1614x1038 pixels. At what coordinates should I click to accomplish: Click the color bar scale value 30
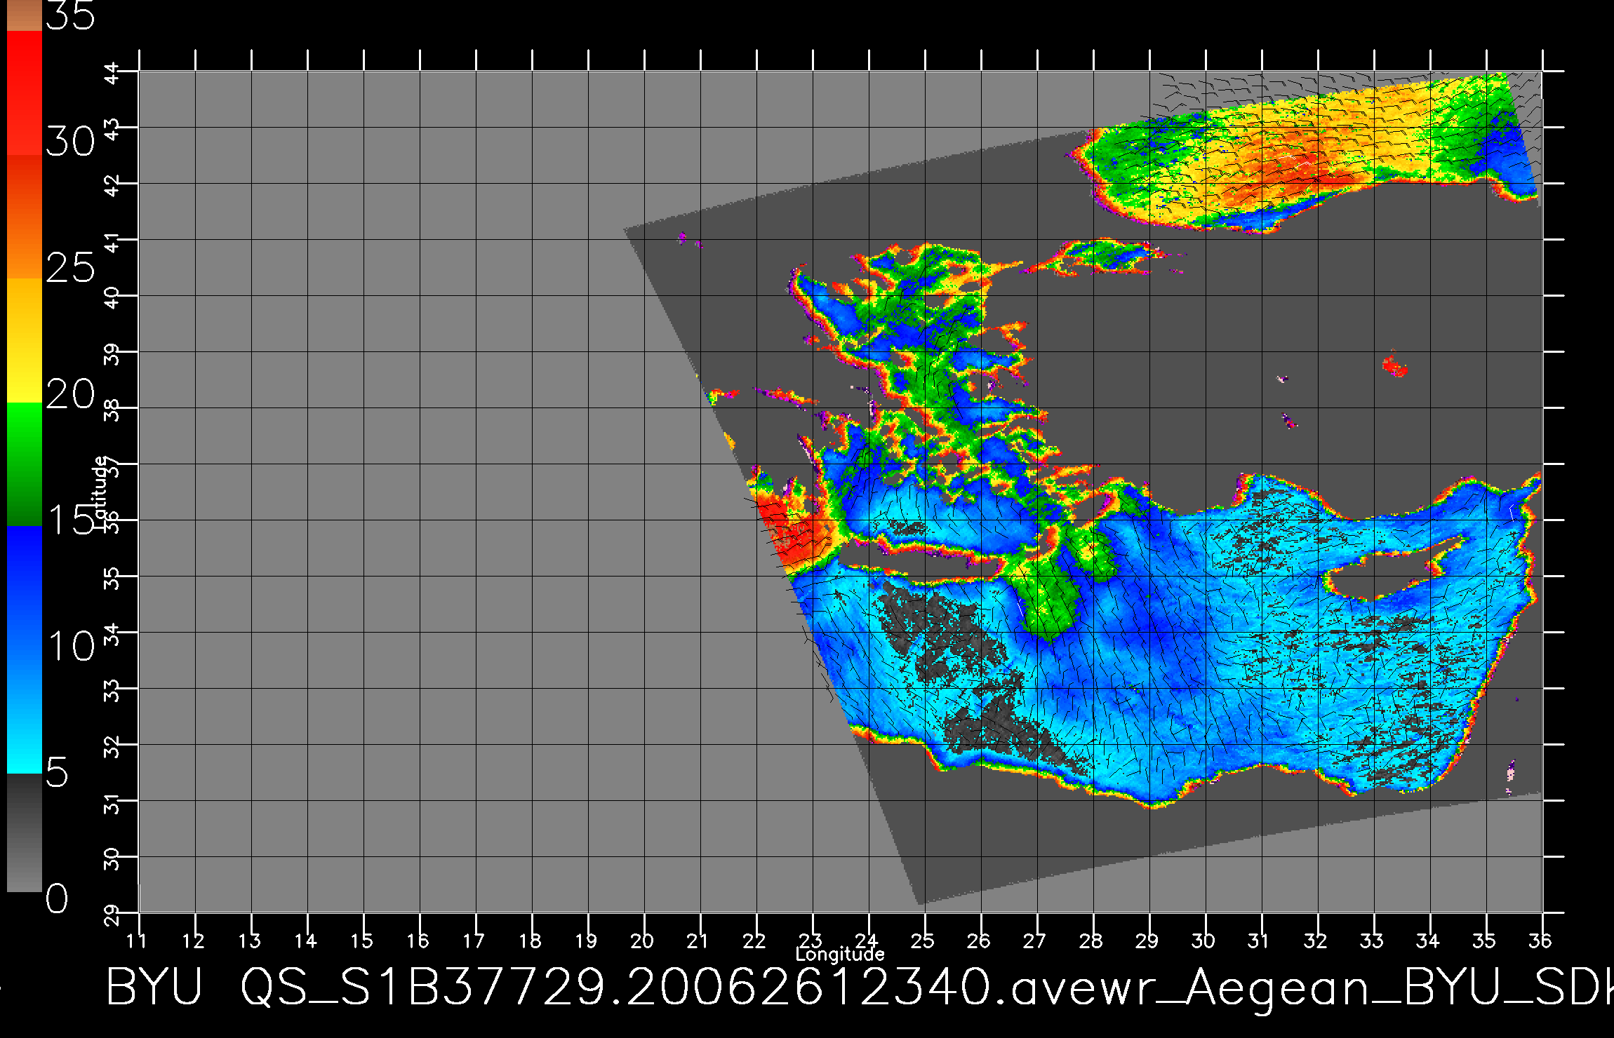(70, 142)
